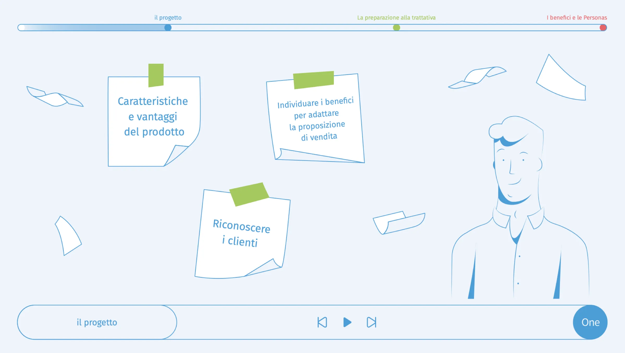
Task: Click the 'il progetto' label above the timeline
Action: 168,17
